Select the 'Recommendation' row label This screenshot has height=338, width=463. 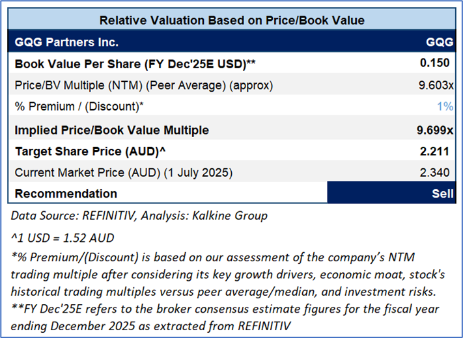pyautogui.click(x=66, y=194)
